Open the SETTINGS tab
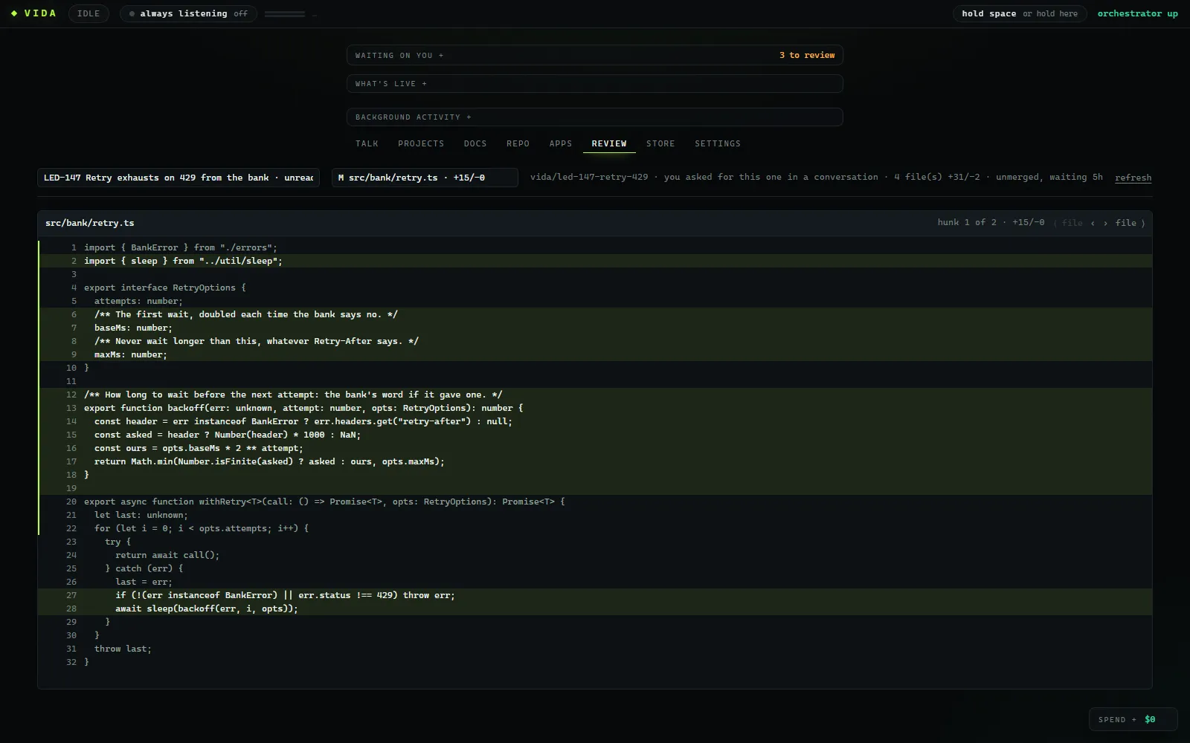Viewport: 1190px width, 743px height. point(718,143)
